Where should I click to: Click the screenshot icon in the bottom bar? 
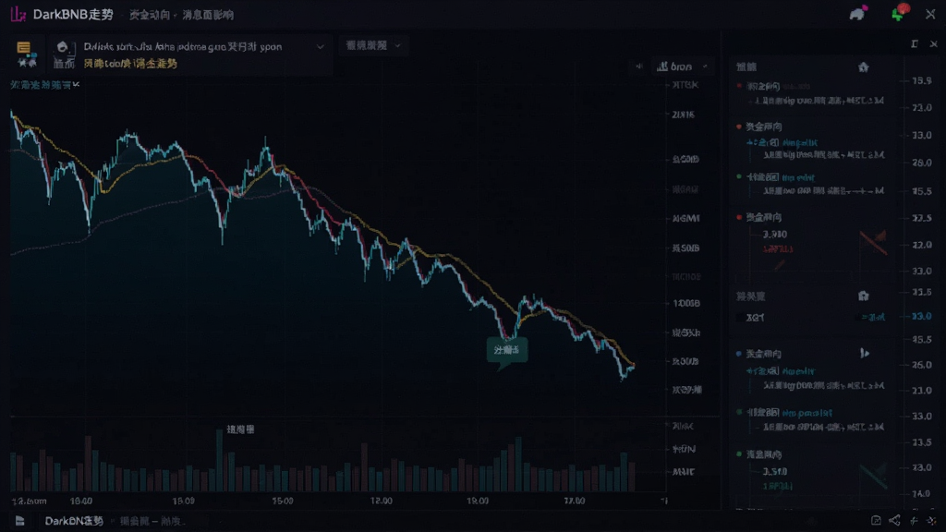[x=876, y=520]
